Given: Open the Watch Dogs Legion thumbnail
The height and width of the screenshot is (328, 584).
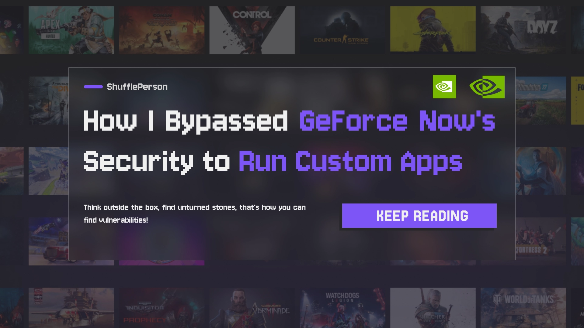Looking at the screenshot, I should 342,308.
